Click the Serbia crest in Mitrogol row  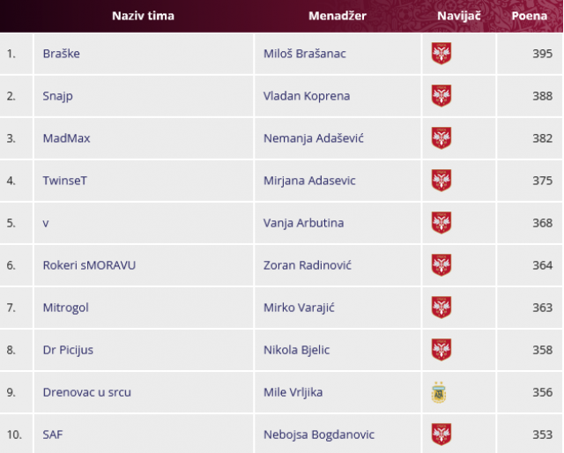(442, 308)
